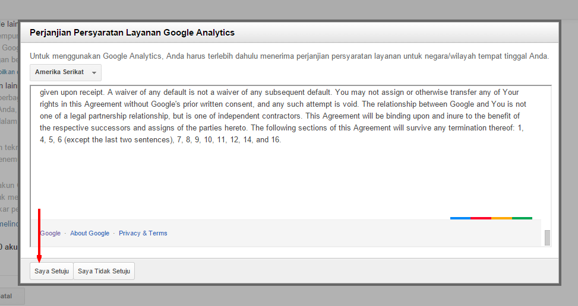Click the Saya Setuju button
This screenshot has height=306, width=578.
click(52, 271)
